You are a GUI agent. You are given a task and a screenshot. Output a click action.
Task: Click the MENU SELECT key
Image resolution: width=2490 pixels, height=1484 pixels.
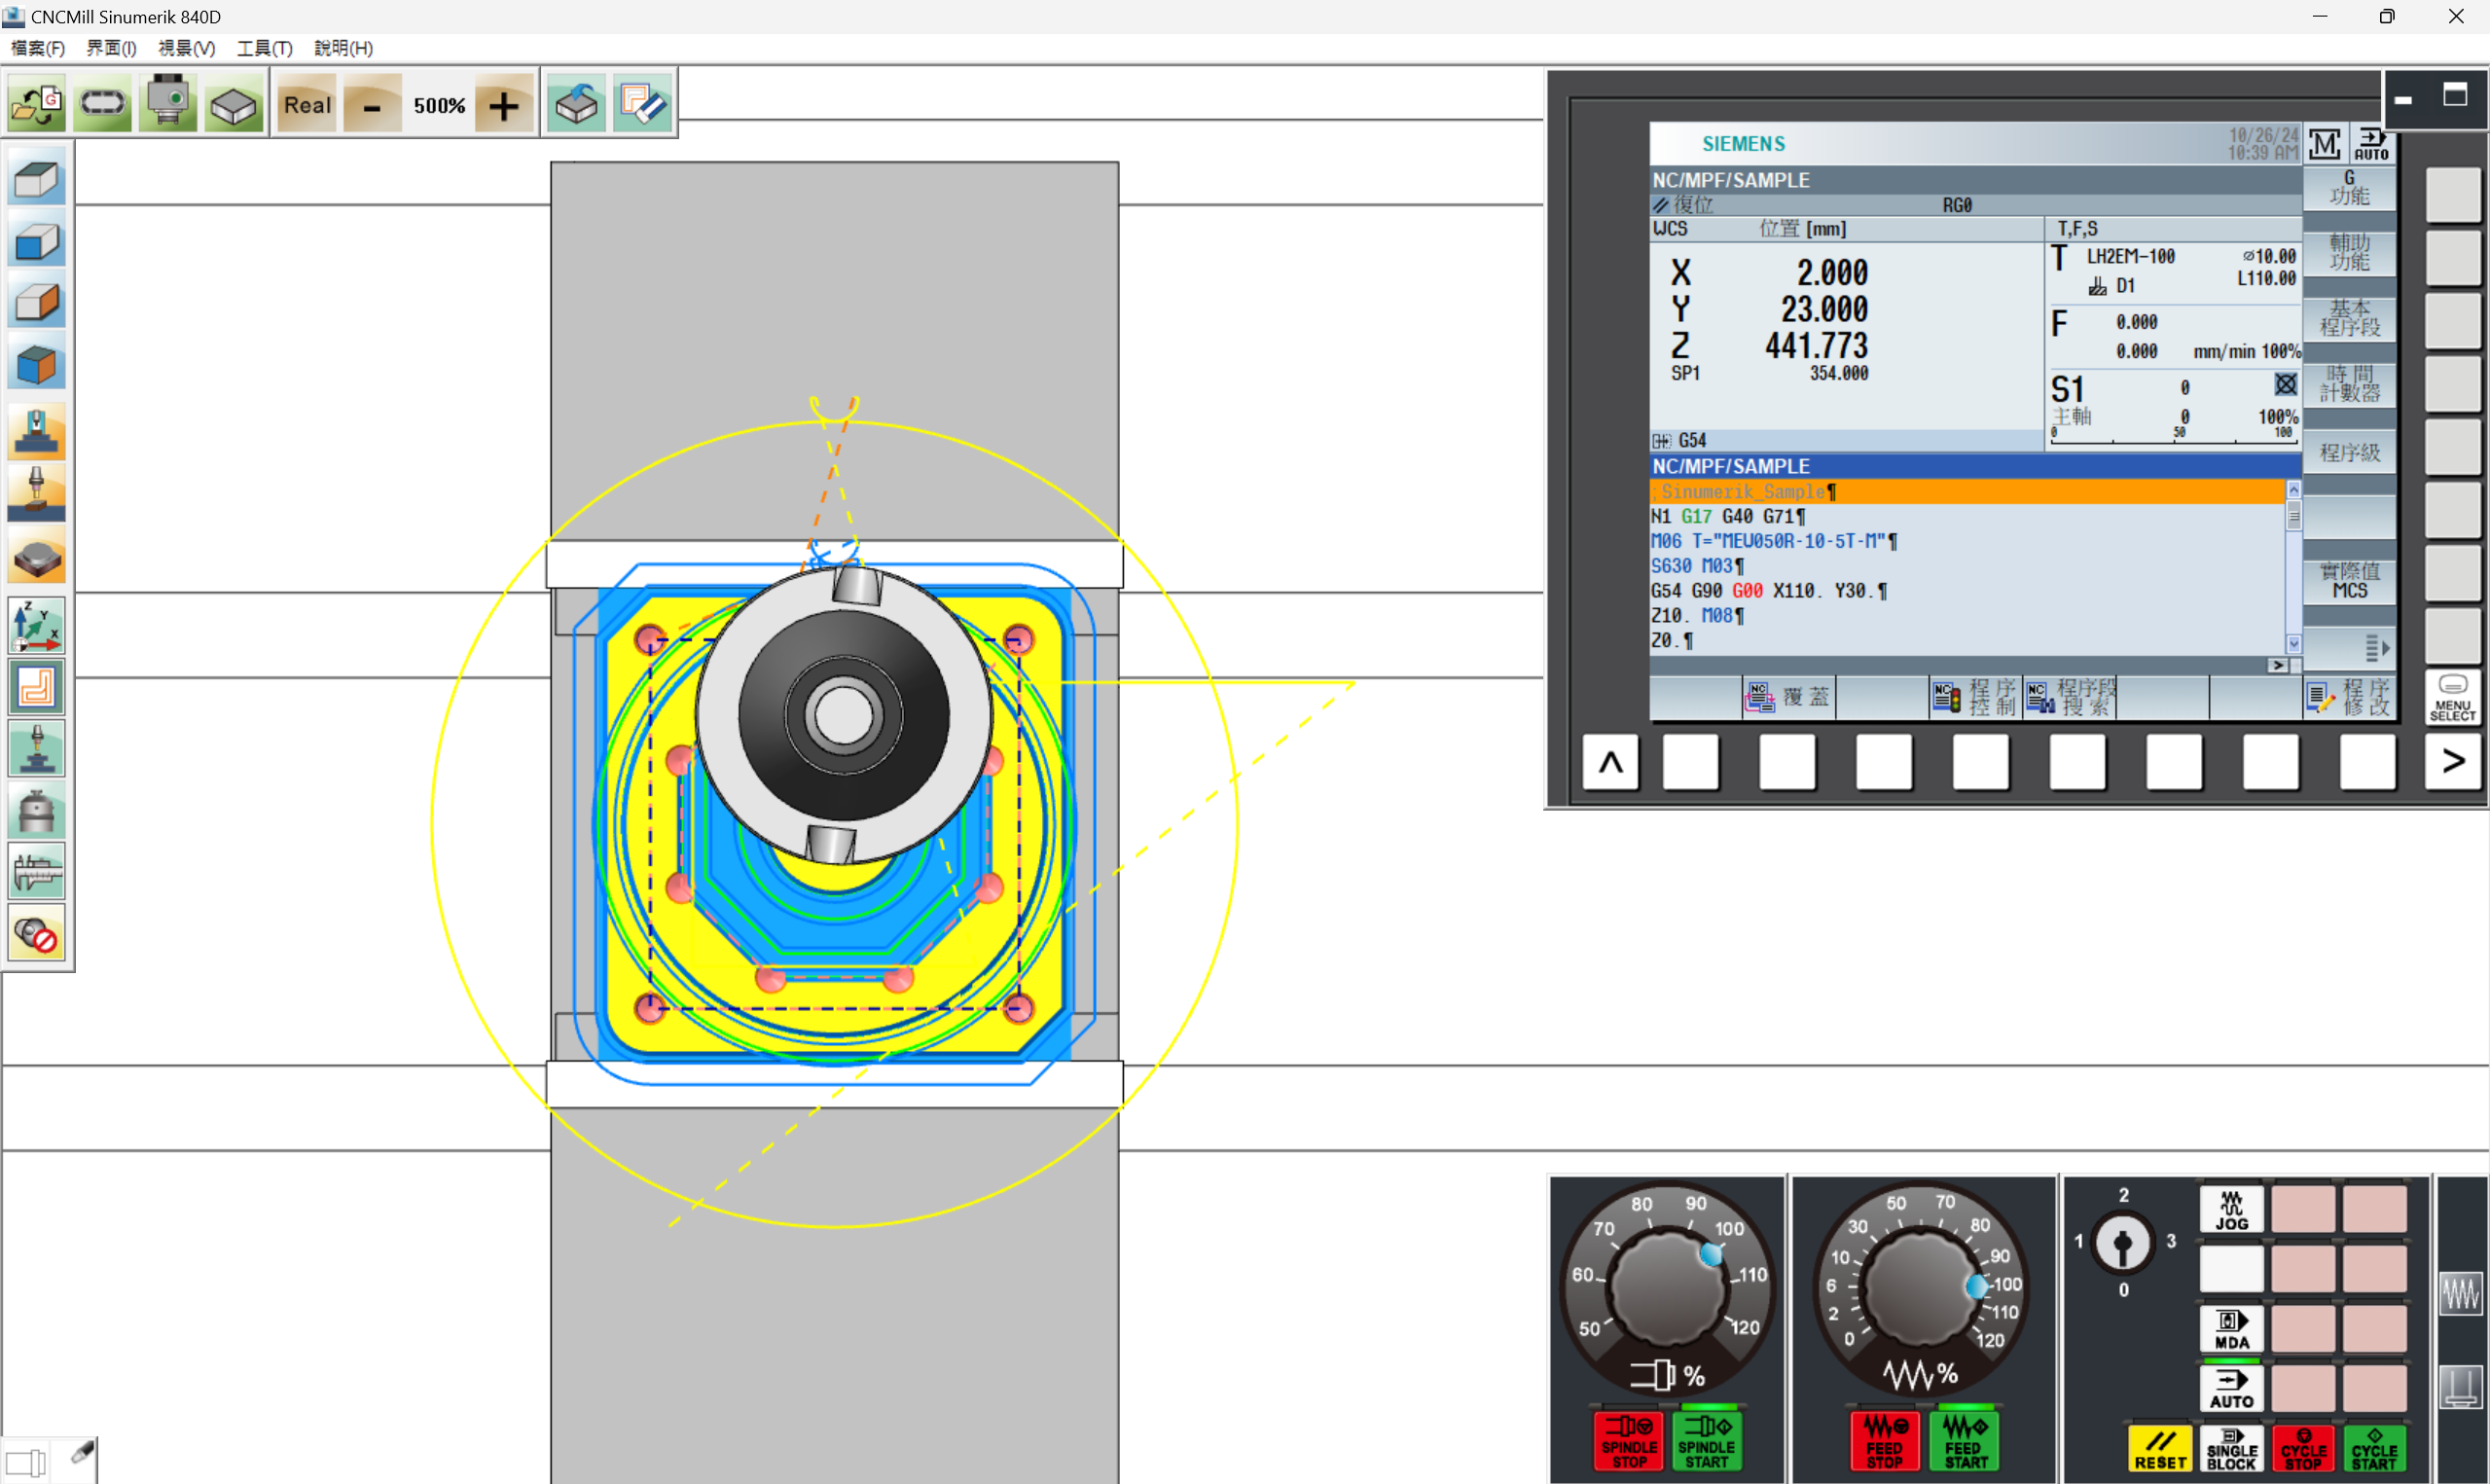point(2452,696)
